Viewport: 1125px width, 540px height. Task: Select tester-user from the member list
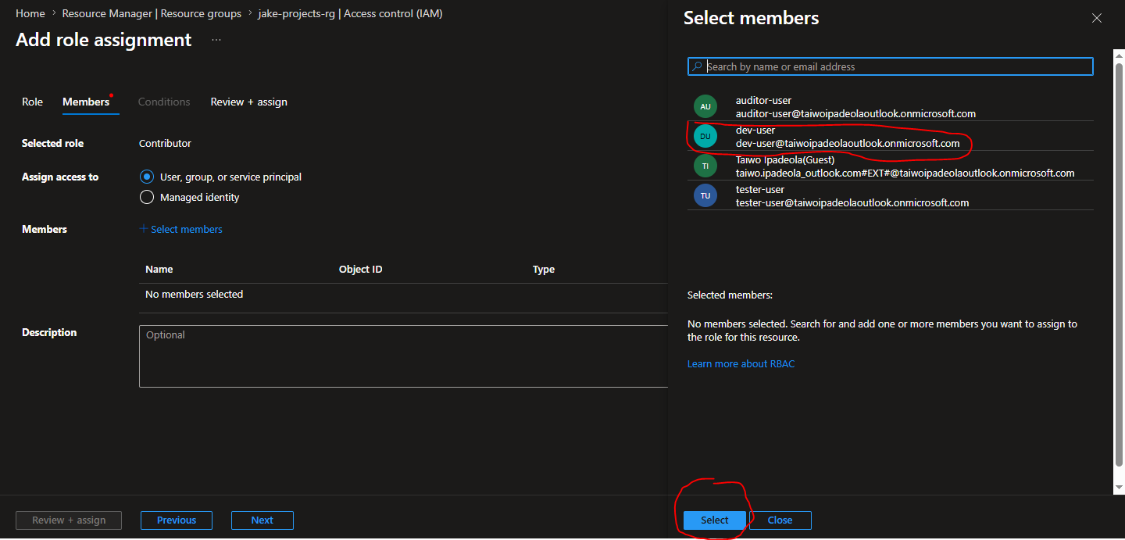[891, 195]
